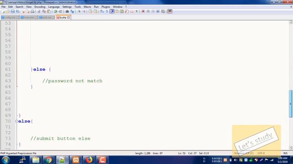Open the View menu
The image size is (293, 164).
(x=29, y=7)
